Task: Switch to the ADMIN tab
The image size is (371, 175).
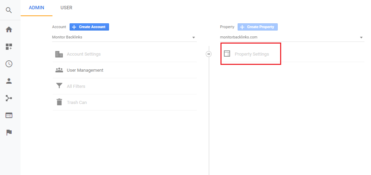Action: click(x=36, y=8)
